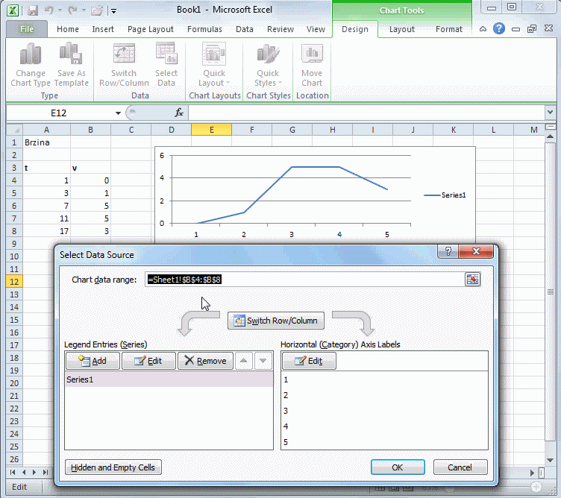This screenshot has width=561, height=498.
Task: Edit the horizontal axis labels
Action: coord(308,361)
